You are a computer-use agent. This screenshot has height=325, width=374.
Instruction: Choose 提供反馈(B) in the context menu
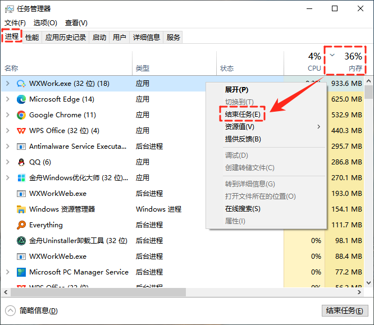(266, 139)
